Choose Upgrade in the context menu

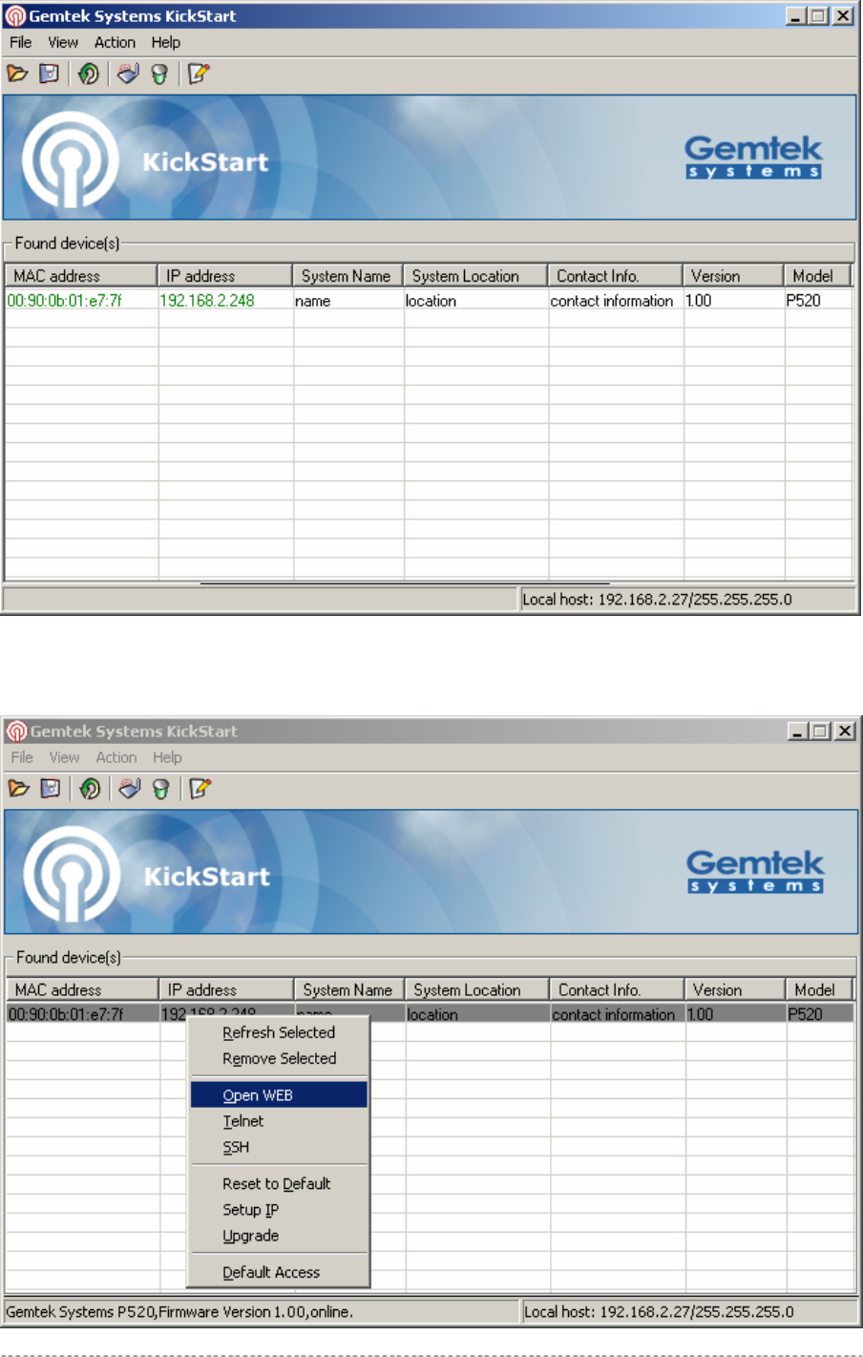[x=279, y=1235]
